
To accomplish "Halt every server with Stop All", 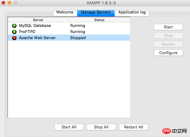I will [101, 127].
